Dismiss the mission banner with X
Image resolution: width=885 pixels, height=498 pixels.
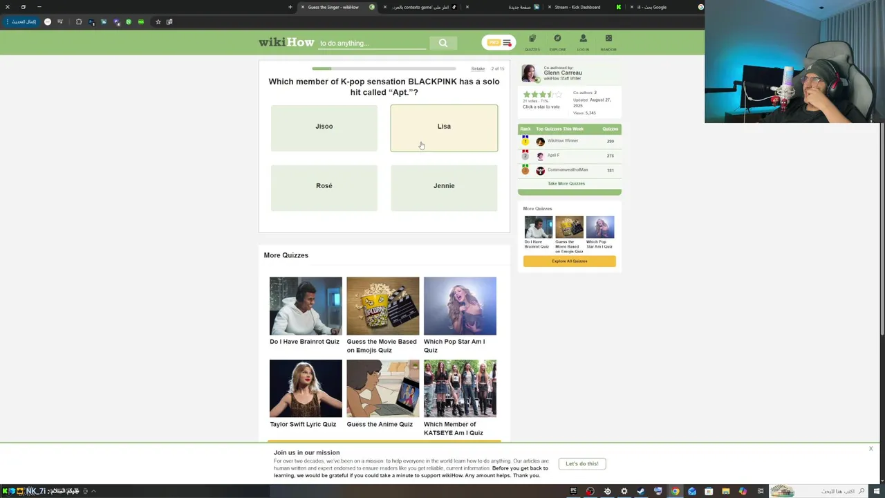[x=870, y=449]
